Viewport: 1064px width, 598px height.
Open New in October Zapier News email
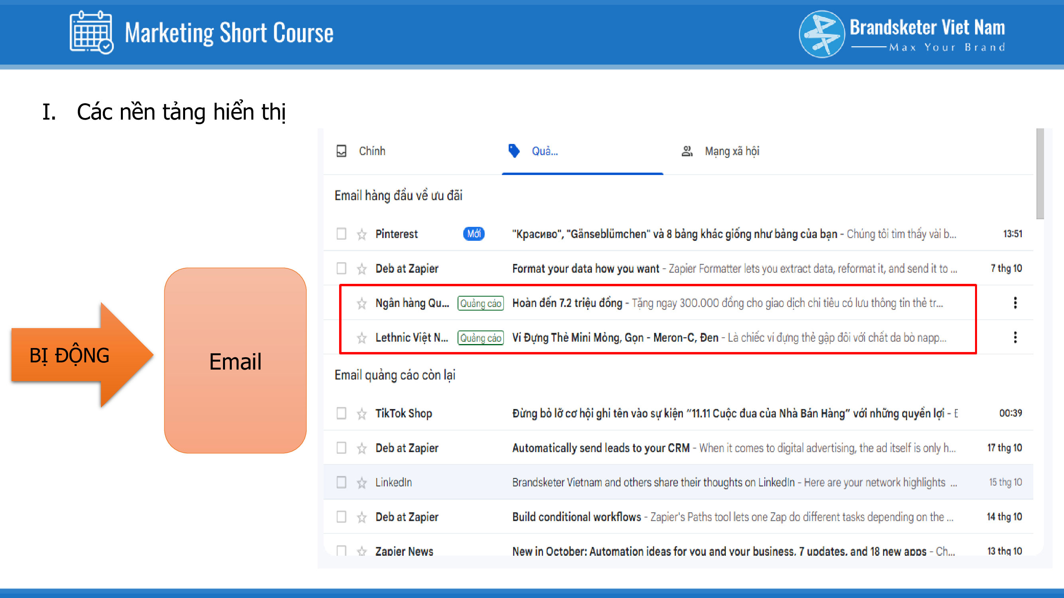[719, 551]
